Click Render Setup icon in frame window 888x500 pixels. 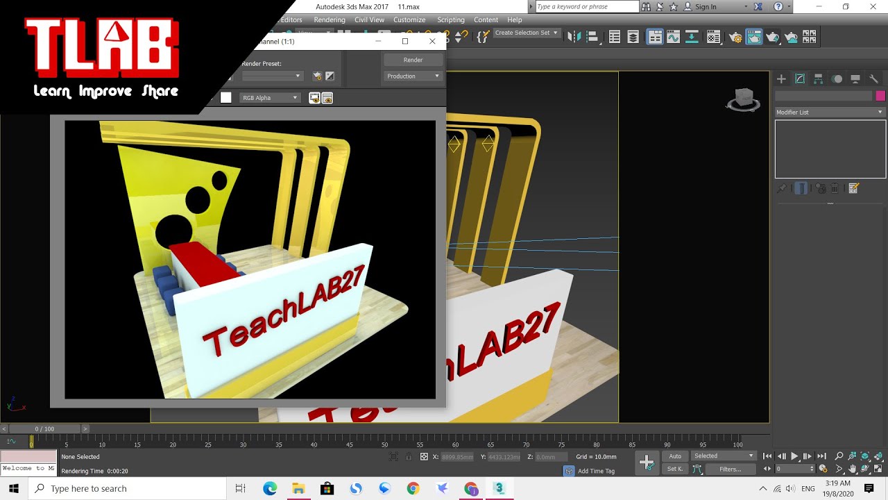coord(317,76)
